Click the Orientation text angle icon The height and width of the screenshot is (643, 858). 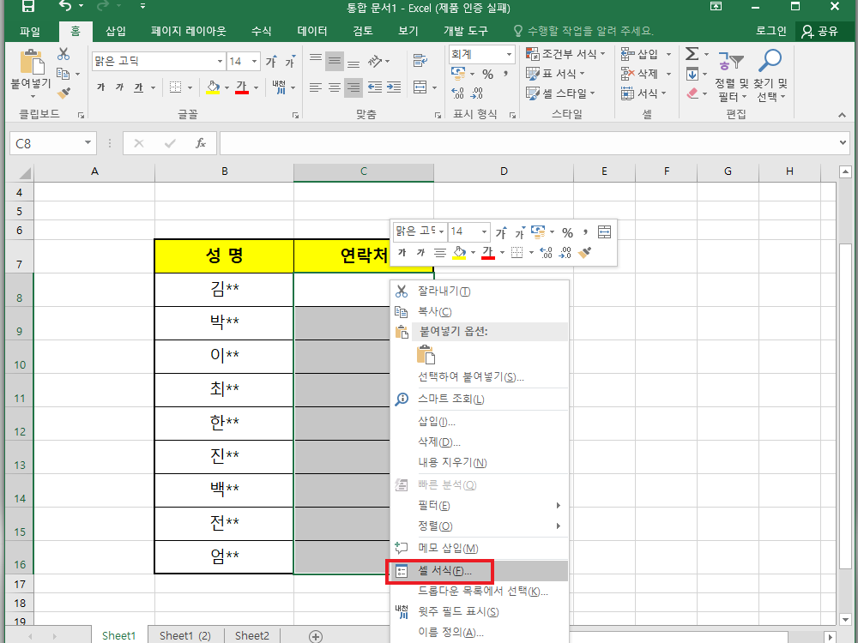[375, 61]
